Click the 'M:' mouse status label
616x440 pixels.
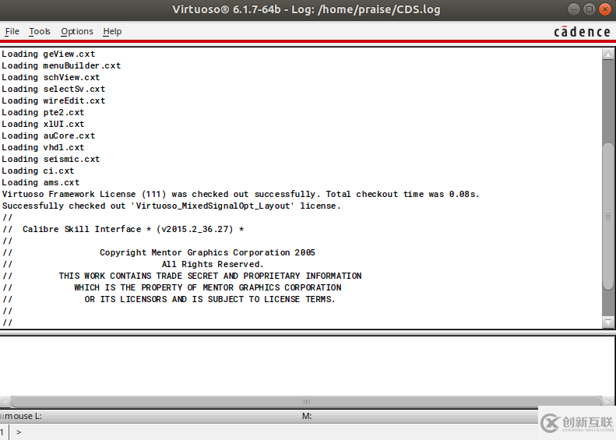pyautogui.click(x=307, y=416)
